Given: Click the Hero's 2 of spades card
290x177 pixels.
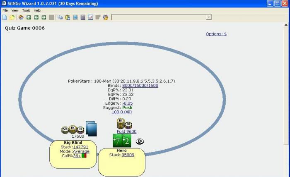Looking at the screenshot, I should point(126,141).
